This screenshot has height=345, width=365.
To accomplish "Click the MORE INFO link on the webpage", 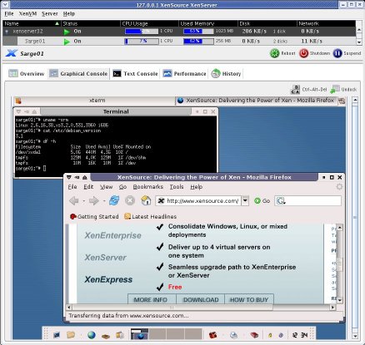I will 152,299.
